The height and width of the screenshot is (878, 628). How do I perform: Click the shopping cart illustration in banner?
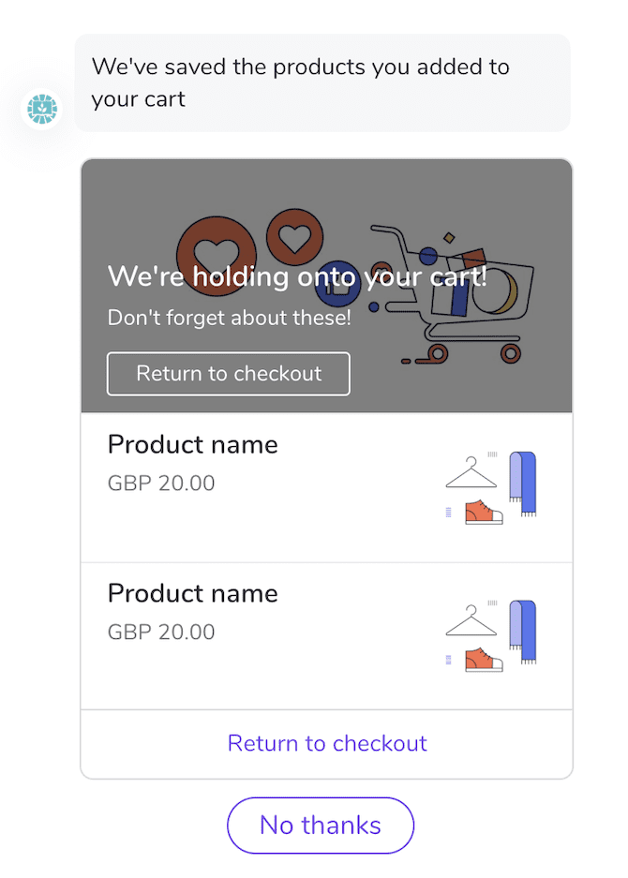[459, 290]
